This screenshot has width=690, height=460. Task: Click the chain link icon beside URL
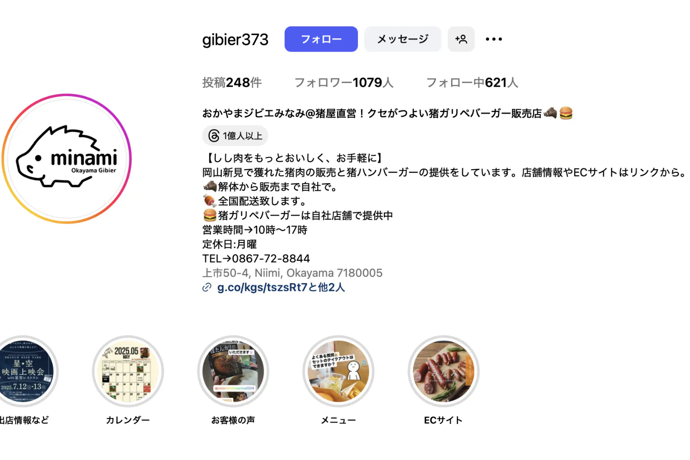click(207, 288)
